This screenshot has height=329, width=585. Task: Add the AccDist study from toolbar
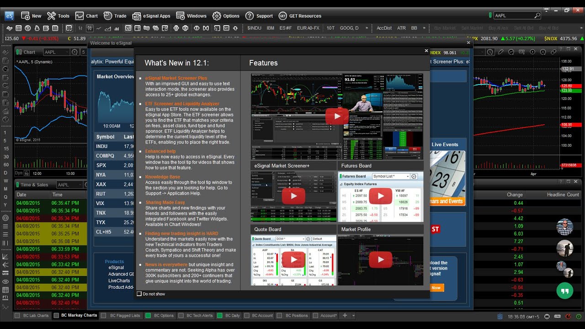[x=384, y=28]
